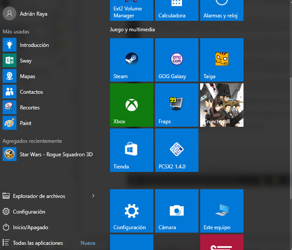The width and height of the screenshot is (292, 250).
Task: Expand the Explorador de archivos arrow
Action: [x=93, y=196]
